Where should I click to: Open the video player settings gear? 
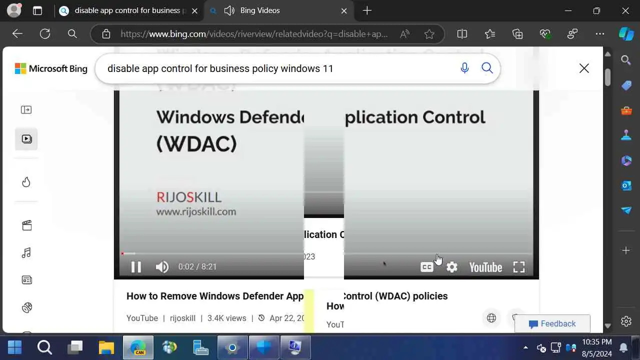click(452, 267)
